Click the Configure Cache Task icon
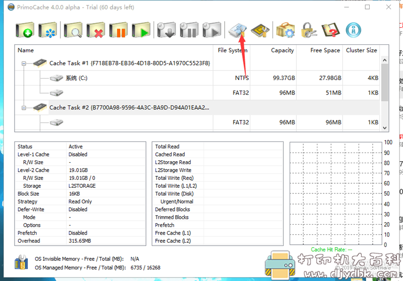Screen dimensions: 403x281 coord(47,30)
